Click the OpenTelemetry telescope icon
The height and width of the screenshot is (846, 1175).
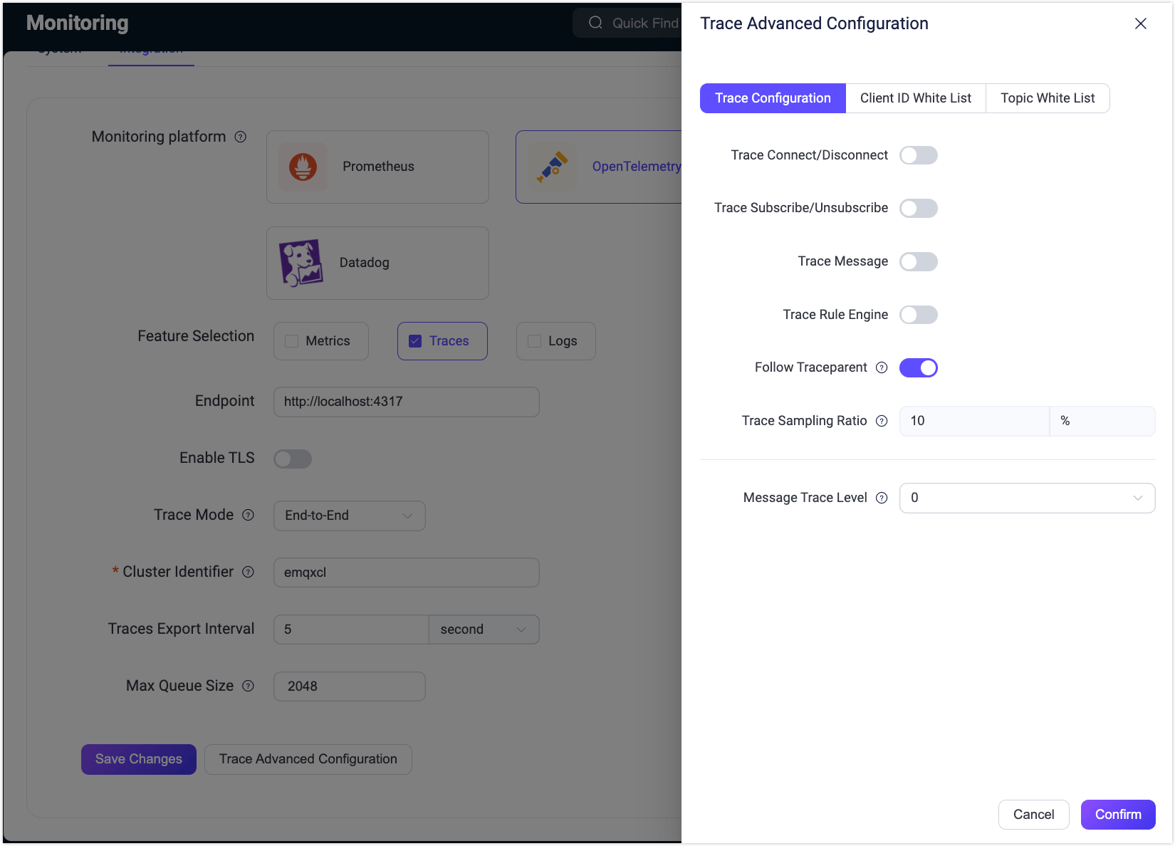tap(552, 167)
